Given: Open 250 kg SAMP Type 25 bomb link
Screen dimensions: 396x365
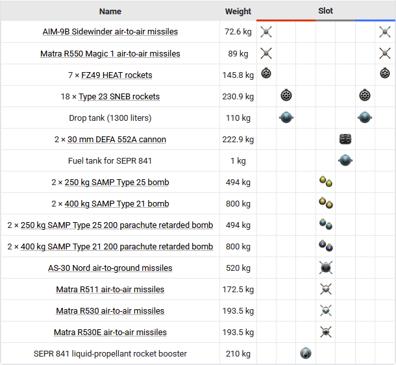Looking at the screenshot, I should 117,182.
